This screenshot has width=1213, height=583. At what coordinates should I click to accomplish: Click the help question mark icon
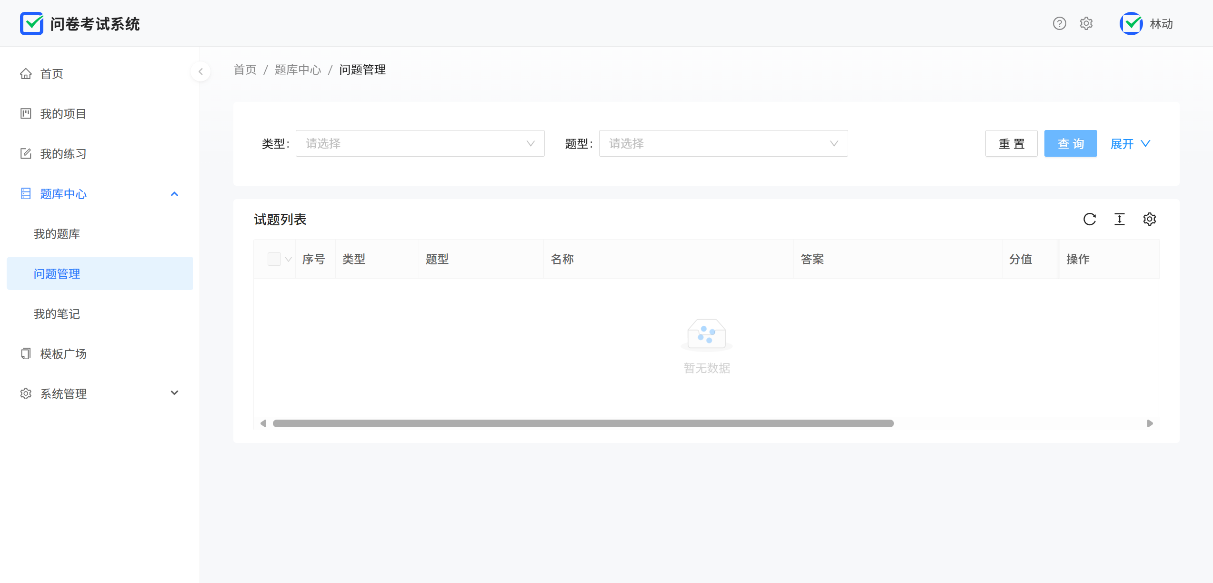tap(1059, 23)
